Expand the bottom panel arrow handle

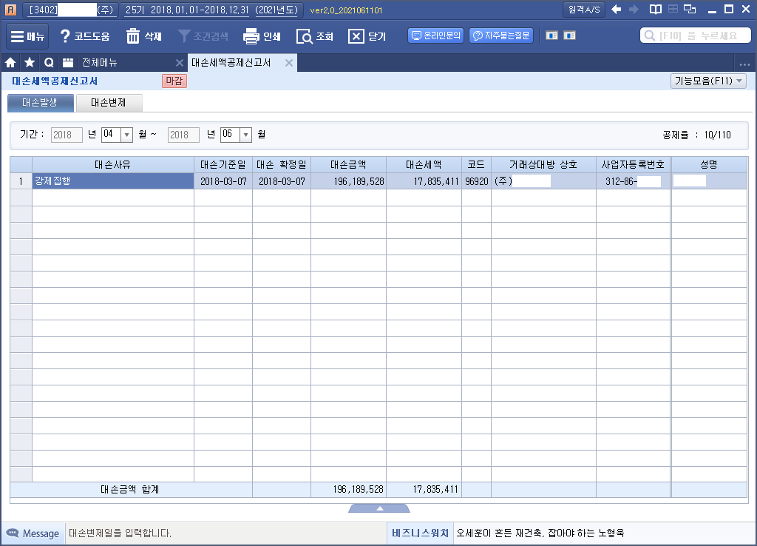pyautogui.click(x=379, y=508)
